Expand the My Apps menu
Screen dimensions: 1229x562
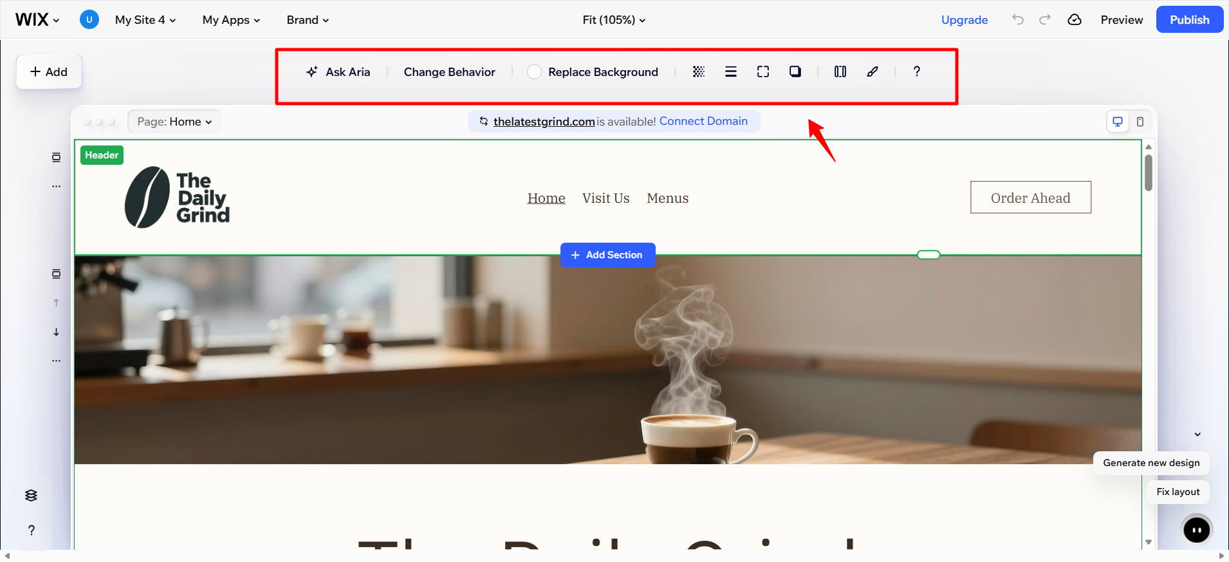[x=231, y=20]
